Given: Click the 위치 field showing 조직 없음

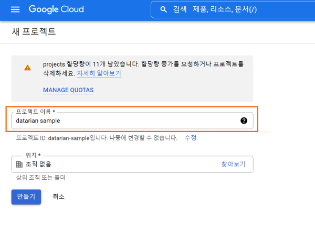Looking at the screenshot, I should pyautogui.click(x=115, y=165).
